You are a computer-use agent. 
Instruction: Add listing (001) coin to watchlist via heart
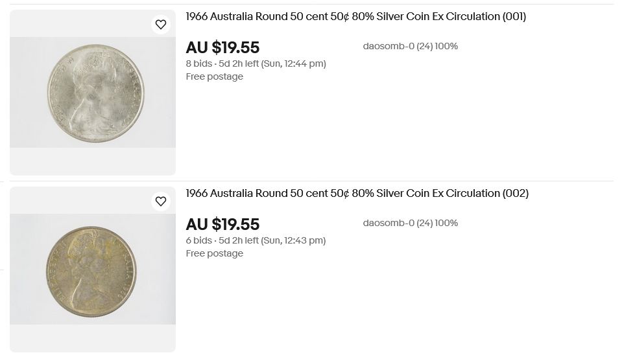click(161, 25)
